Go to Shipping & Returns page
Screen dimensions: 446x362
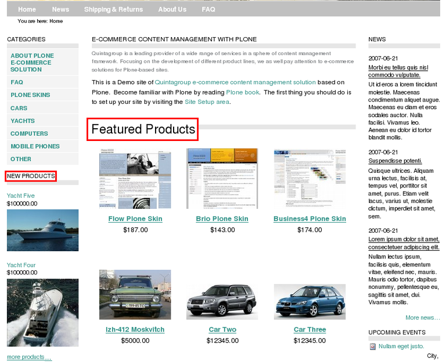(113, 9)
